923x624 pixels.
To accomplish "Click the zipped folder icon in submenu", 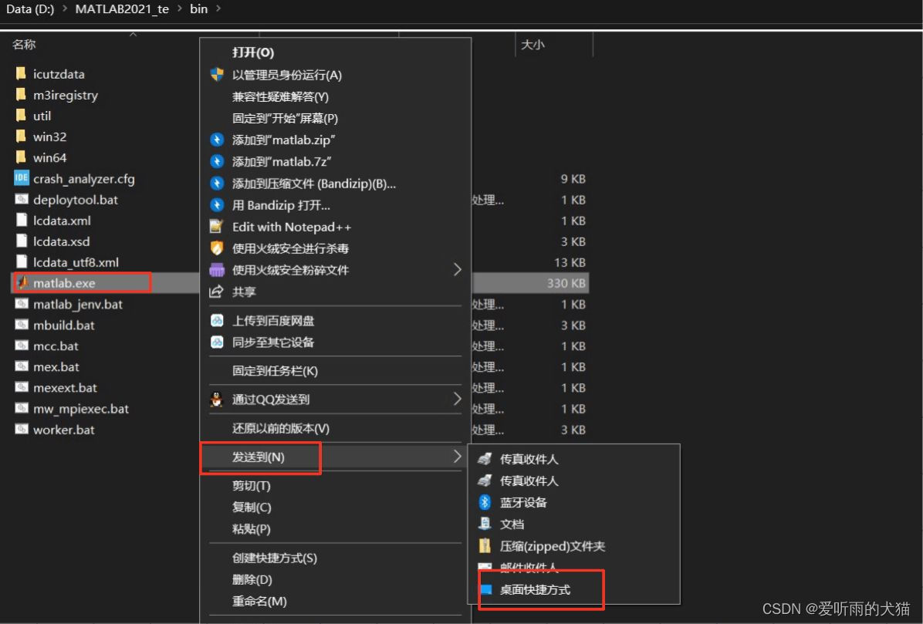I will [485, 546].
